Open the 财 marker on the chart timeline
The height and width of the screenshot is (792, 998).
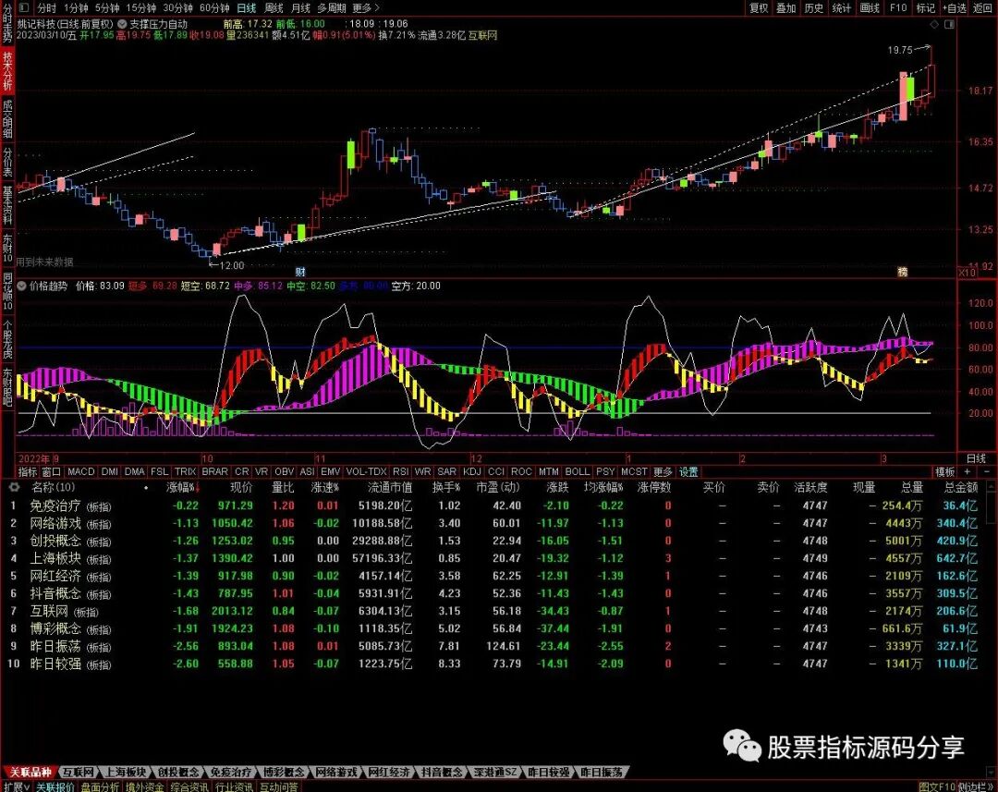[x=299, y=272]
